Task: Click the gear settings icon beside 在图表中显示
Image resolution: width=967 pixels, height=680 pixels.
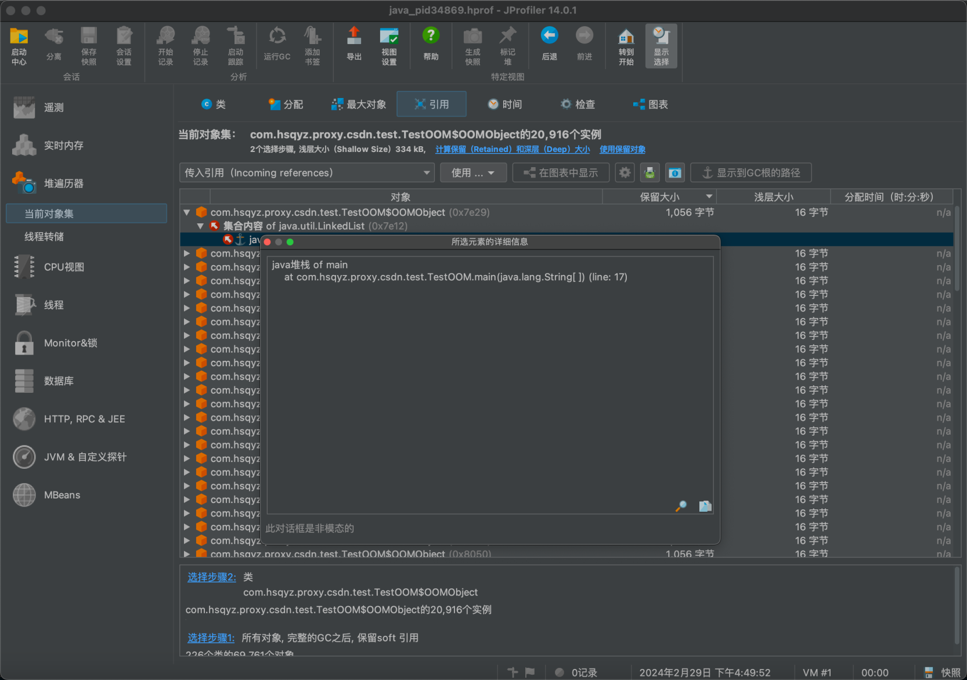Action: [x=625, y=173]
